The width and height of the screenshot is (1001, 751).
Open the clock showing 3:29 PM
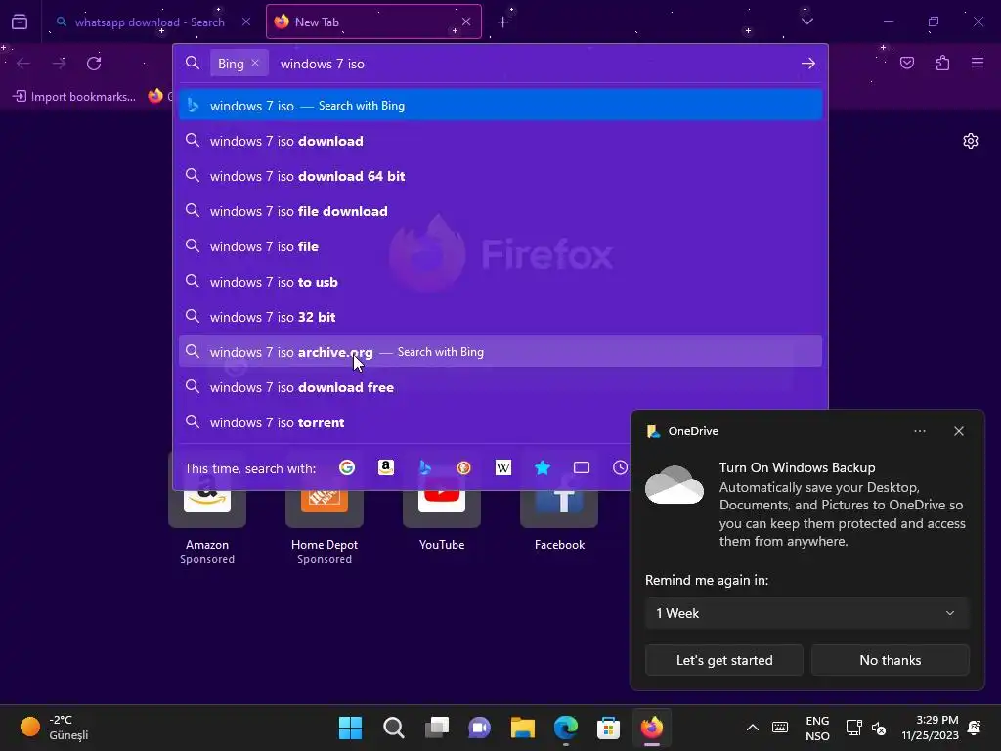[x=931, y=728]
